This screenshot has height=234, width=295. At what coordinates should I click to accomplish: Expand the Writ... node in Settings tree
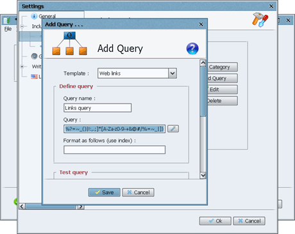tap(22, 66)
